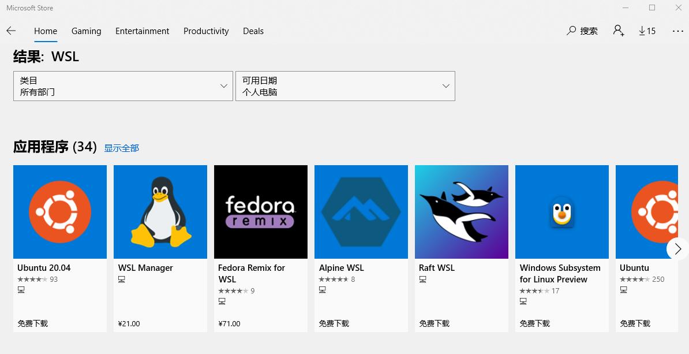The image size is (689, 354).
Task: Open the Deals section
Action: 253,31
